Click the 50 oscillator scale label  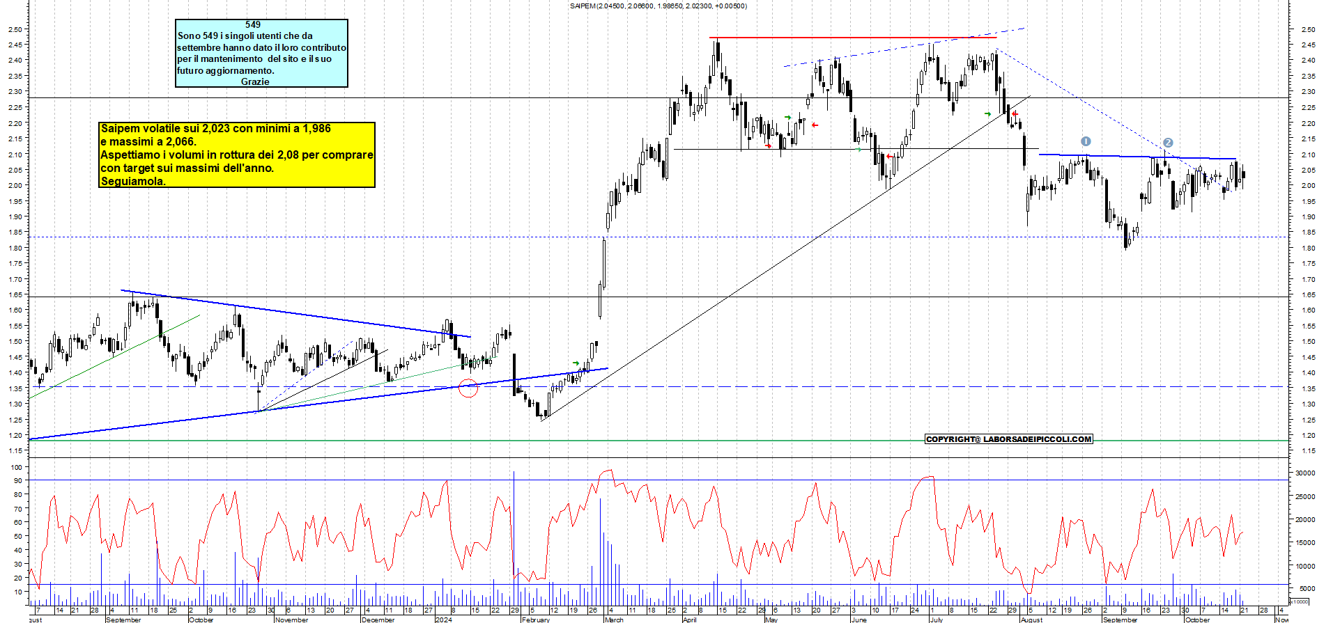click(x=18, y=536)
